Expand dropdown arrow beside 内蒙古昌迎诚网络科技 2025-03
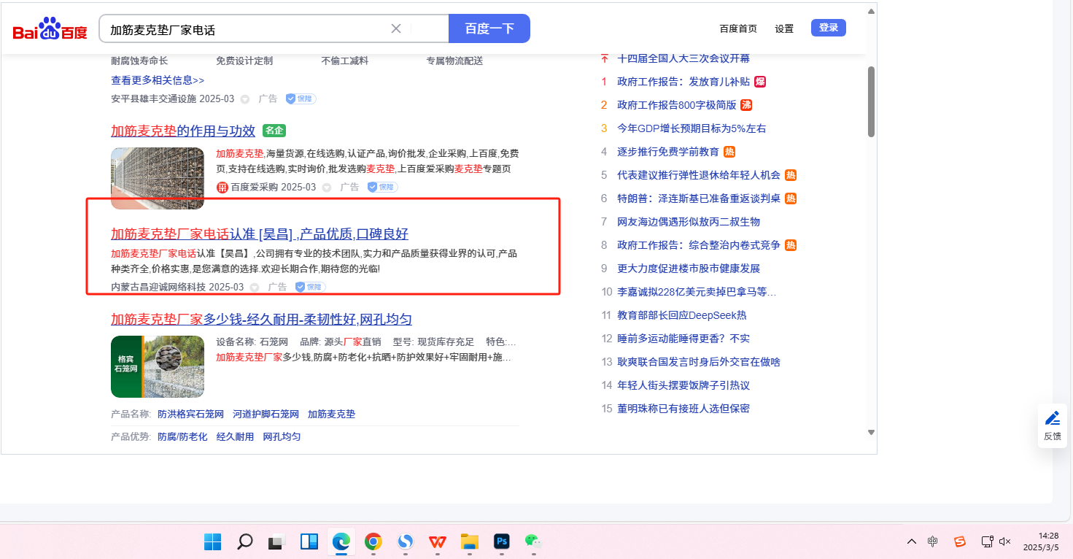The height and width of the screenshot is (559, 1073). (255, 287)
